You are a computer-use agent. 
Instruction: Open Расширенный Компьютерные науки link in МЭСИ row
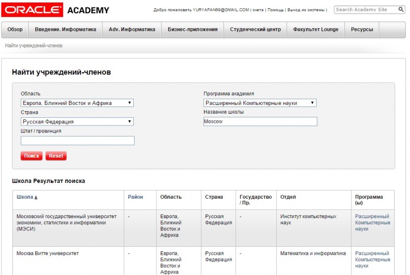[373, 222]
